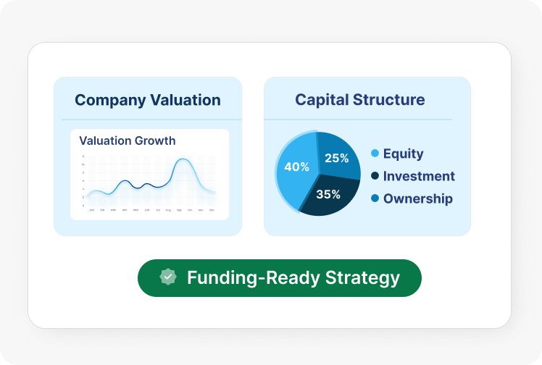This screenshot has width=542, height=365.
Task: Click the 12 value on the chart's vertical axis
Action: (x=83, y=156)
